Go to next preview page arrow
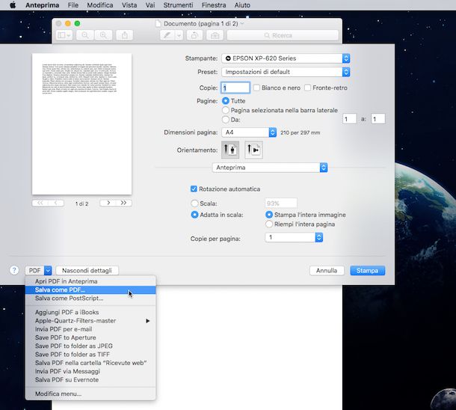Viewport: 456px width, 410px height. (108, 203)
